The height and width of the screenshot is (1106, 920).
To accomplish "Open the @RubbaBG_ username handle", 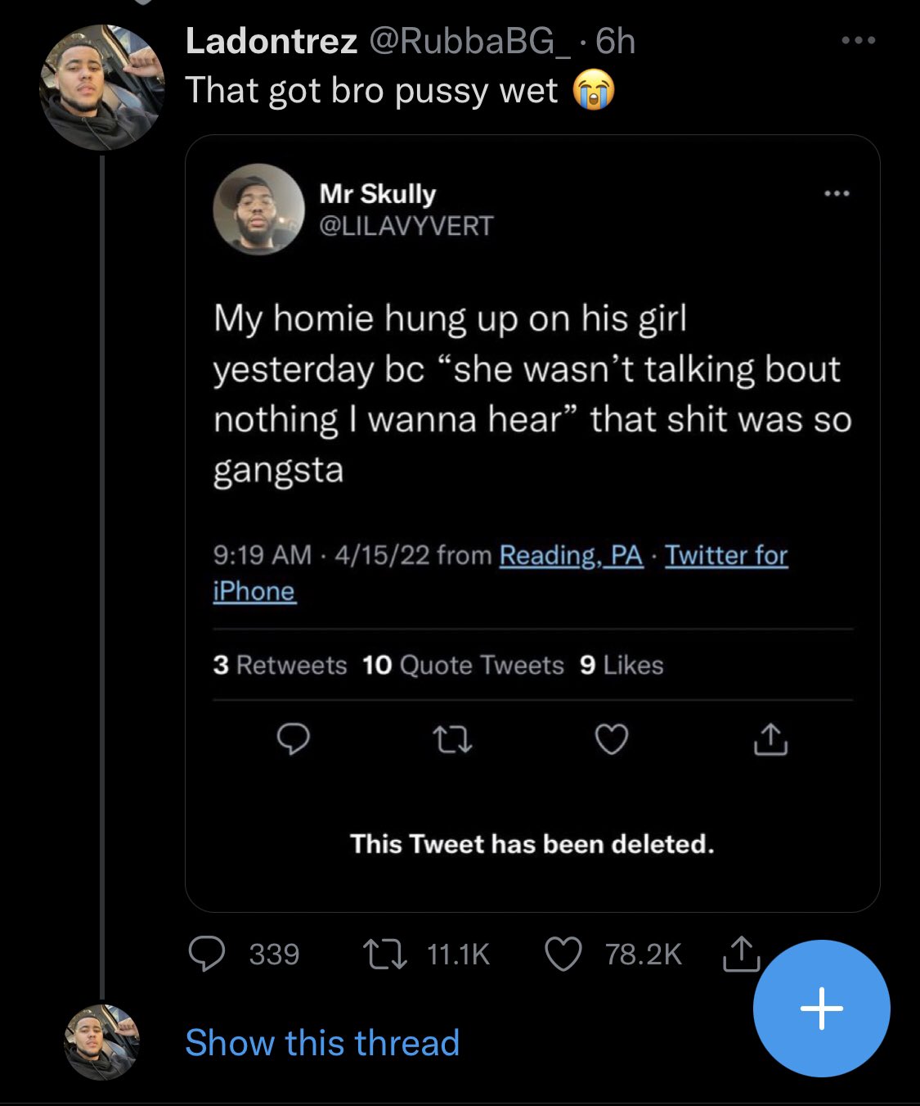I will (471, 41).
